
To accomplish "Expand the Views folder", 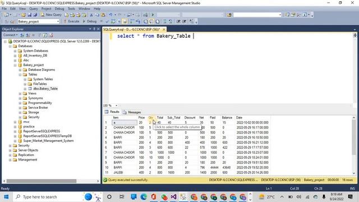I will (20, 94).
